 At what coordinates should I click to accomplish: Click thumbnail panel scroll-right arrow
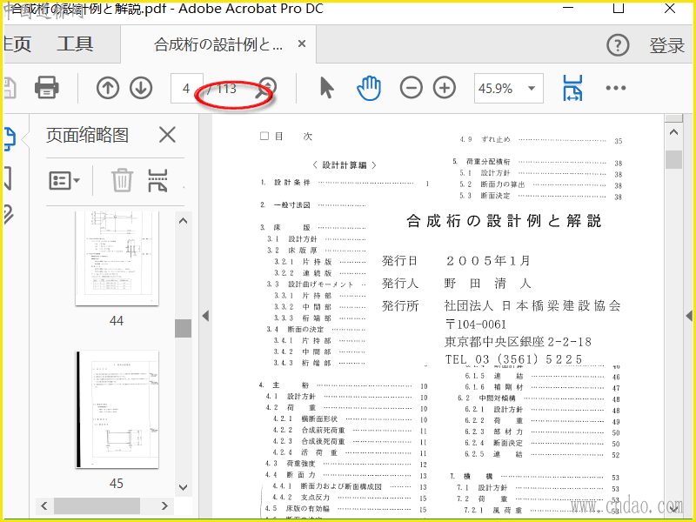(x=164, y=505)
